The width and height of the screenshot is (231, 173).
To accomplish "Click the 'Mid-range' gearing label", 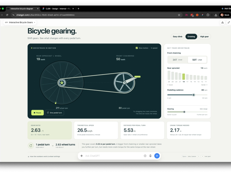I will click(x=204, y=109).
